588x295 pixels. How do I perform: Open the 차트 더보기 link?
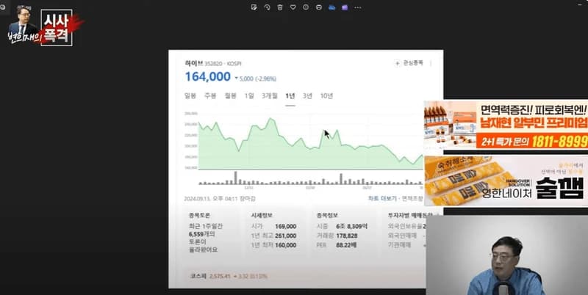tap(382, 199)
